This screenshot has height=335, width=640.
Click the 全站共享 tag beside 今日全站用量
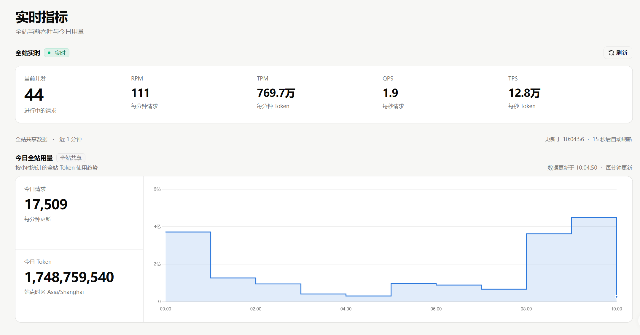(x=71, y=158)
